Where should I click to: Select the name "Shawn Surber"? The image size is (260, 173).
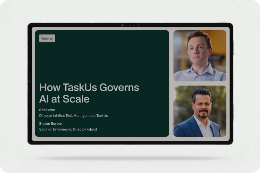pyautogui.click(x=51, y=124)
